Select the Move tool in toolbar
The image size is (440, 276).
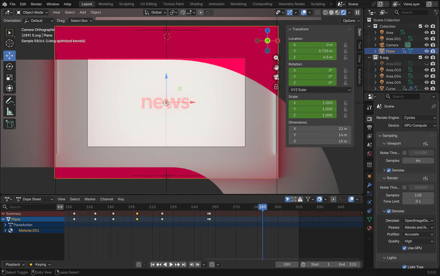(9, 56)
